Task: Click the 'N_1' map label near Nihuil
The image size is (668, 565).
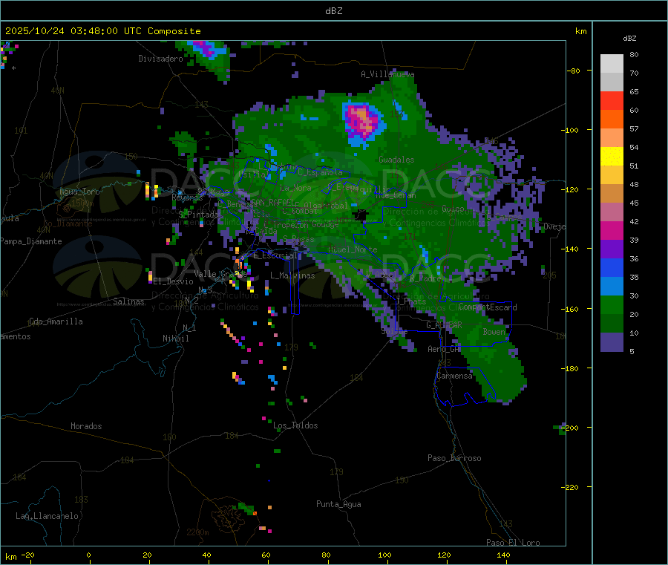Action: point(189,328)
